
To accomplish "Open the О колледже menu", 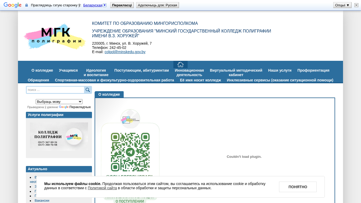I will (x=42, y=70).
